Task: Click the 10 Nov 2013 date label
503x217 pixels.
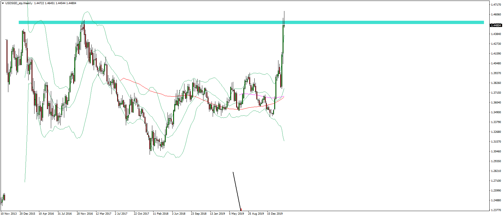Action: tap(9, 214)
